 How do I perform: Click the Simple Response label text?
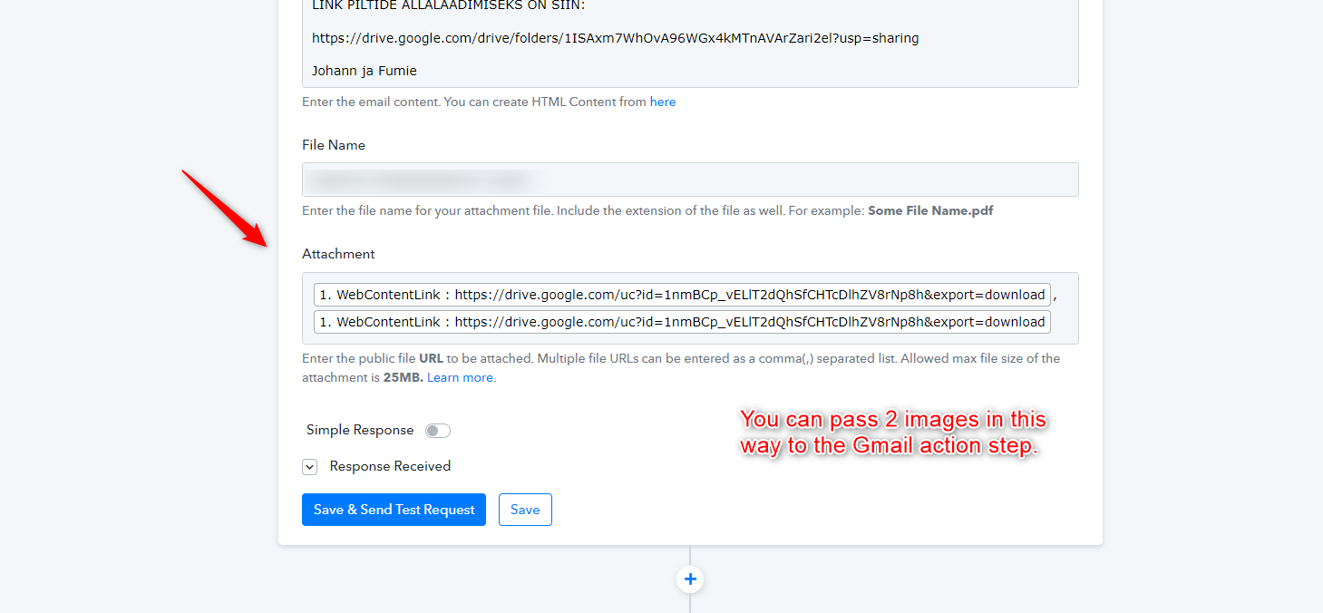point(360,431)
